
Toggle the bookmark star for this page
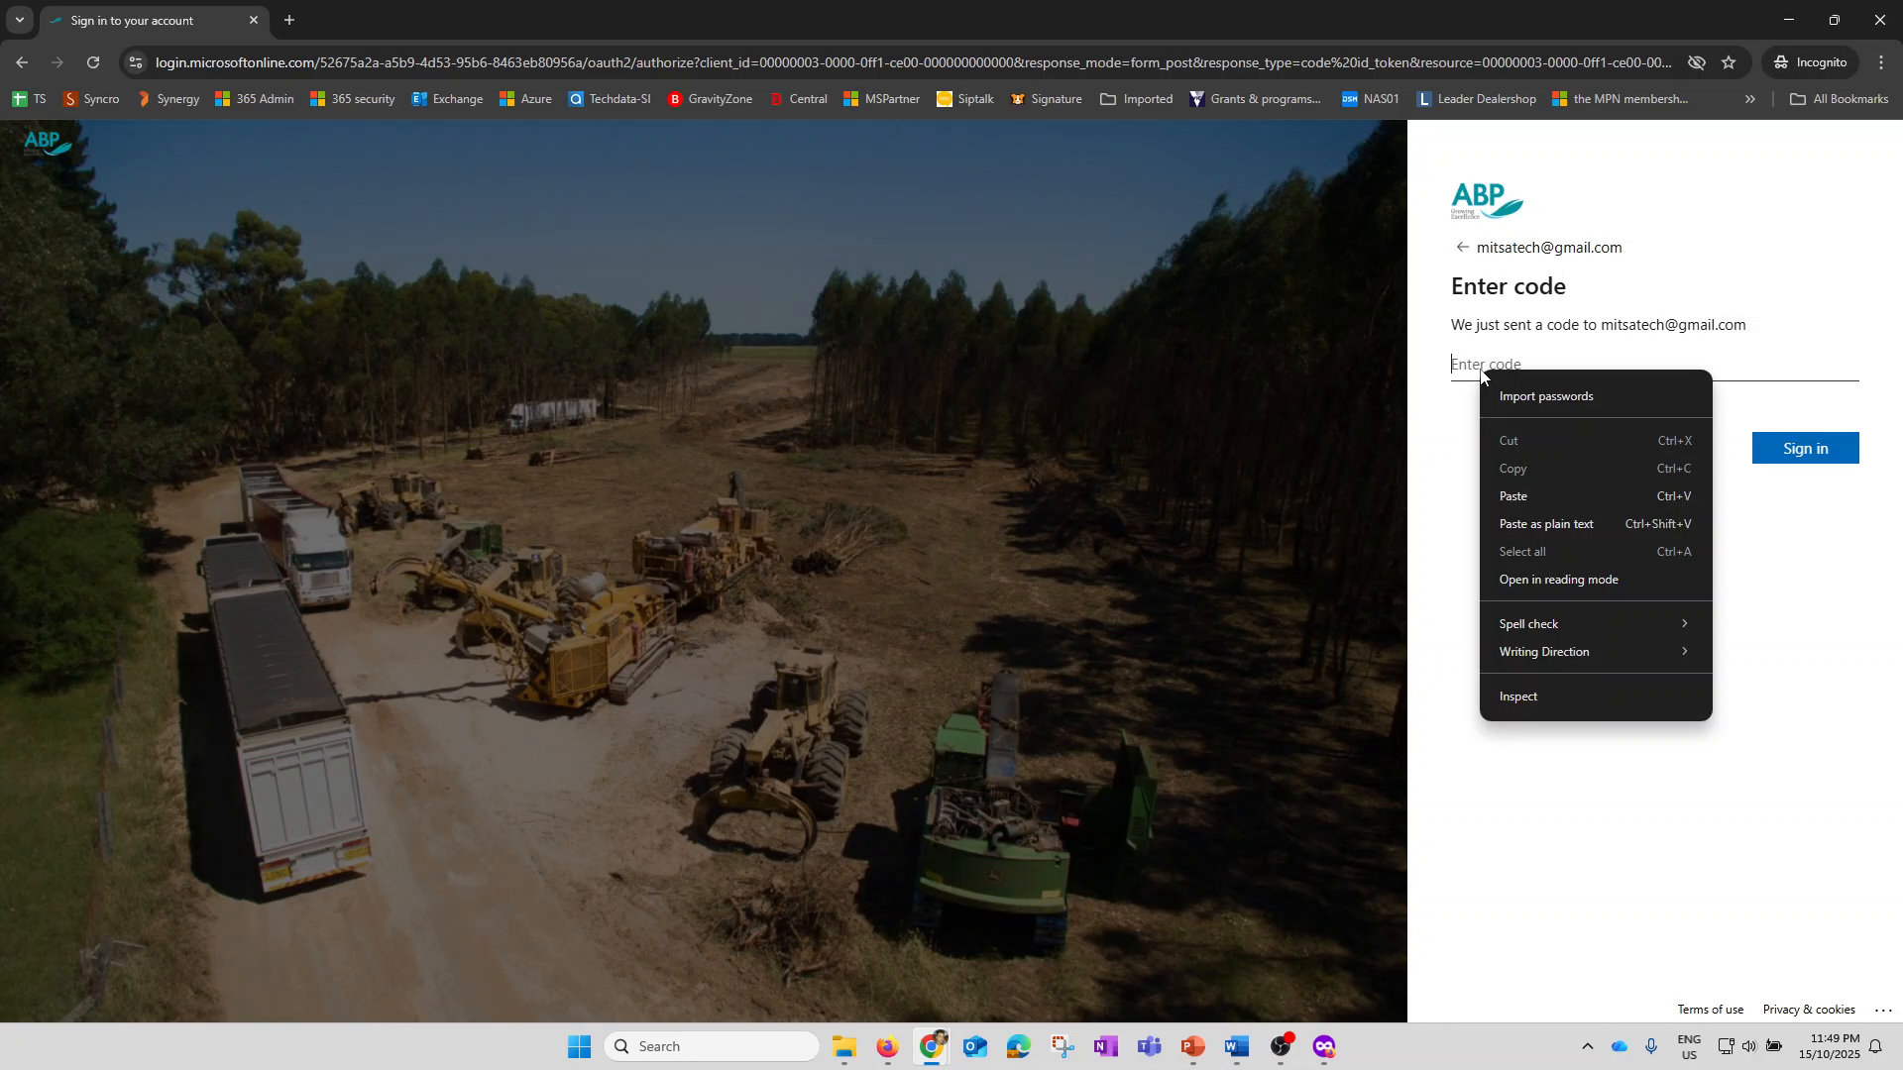(x=1729, y=61)
